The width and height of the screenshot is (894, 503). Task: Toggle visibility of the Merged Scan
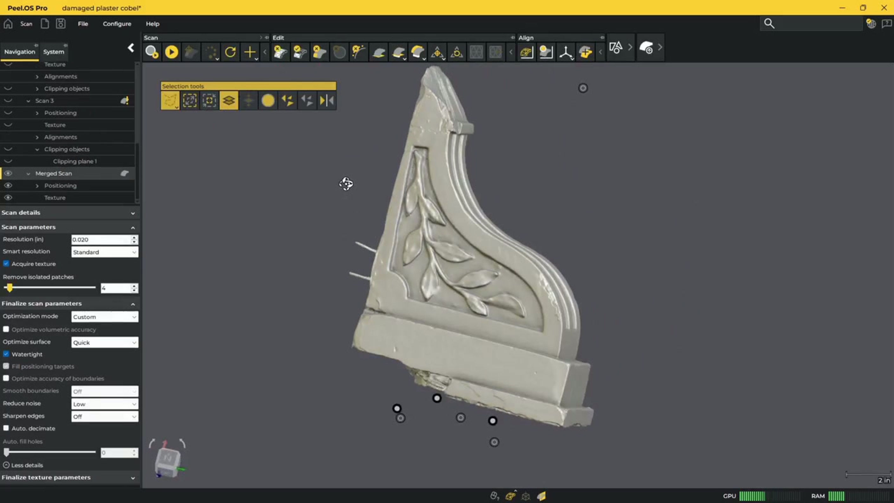(x=8, y=173)
